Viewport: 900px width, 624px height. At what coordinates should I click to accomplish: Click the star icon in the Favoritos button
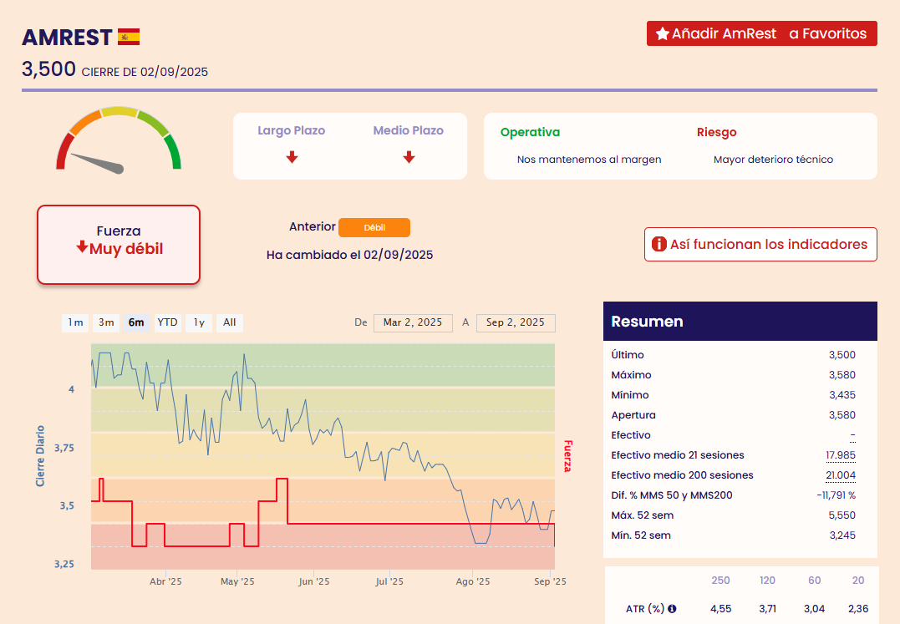click(x=663, y=33)
